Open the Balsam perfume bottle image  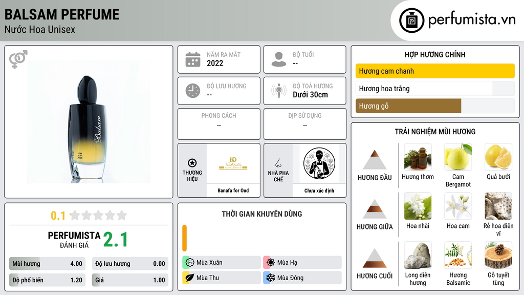click(x=89, y=122)
